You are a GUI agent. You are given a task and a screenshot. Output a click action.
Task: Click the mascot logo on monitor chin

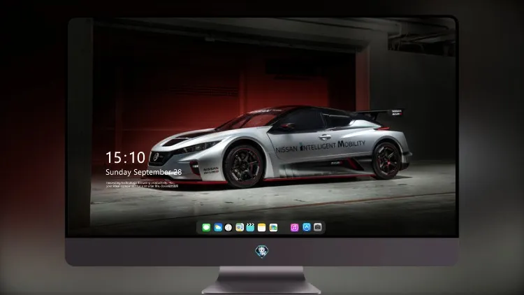(x=262, y=252)
